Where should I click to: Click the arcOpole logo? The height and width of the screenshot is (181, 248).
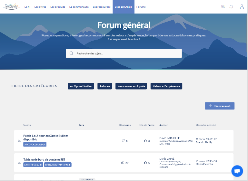pyautogui.click(x=11, y=7)
